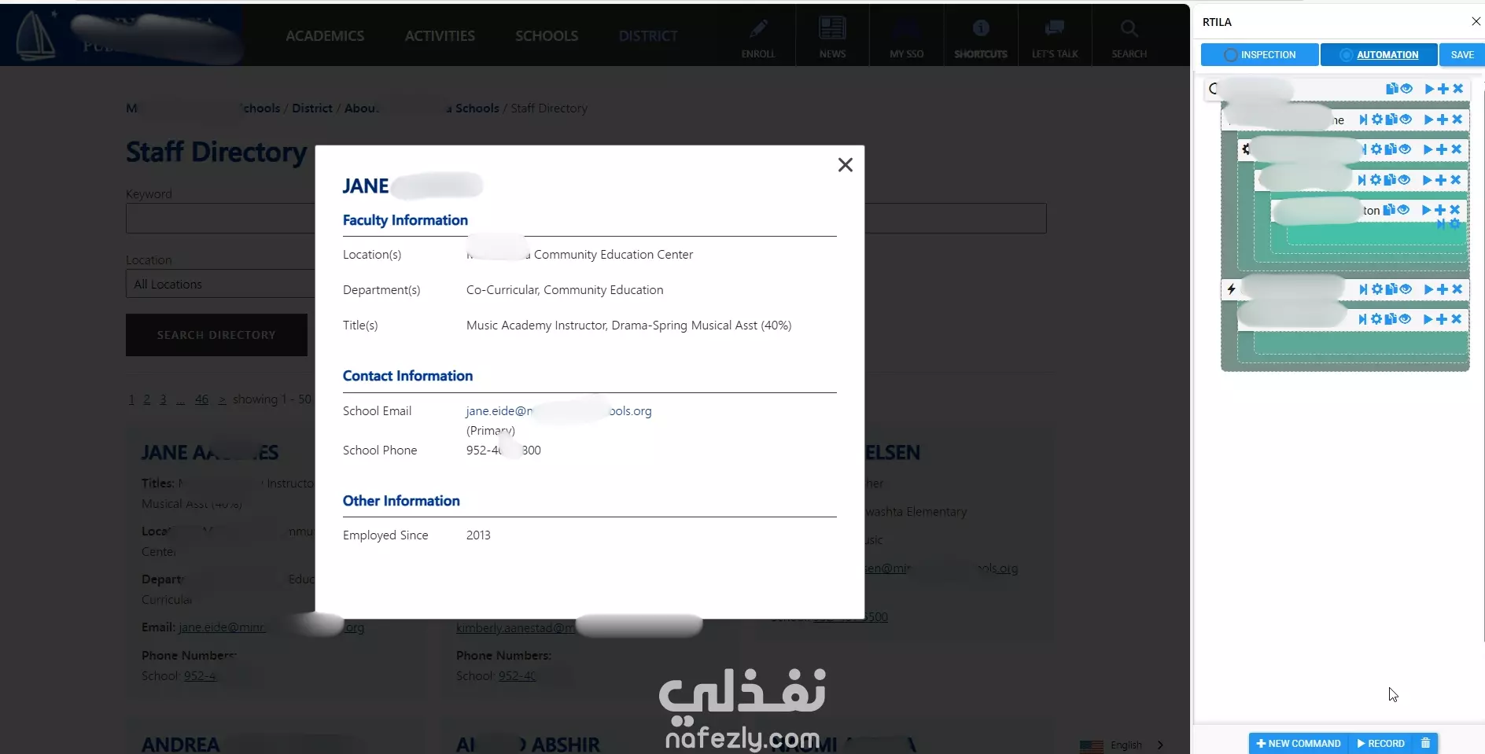Viewport: 1485px width, 754px height.
Task: Add a NEW COMMAND in RTILA
Action: pyautogui.click(x=1298, y=743)
